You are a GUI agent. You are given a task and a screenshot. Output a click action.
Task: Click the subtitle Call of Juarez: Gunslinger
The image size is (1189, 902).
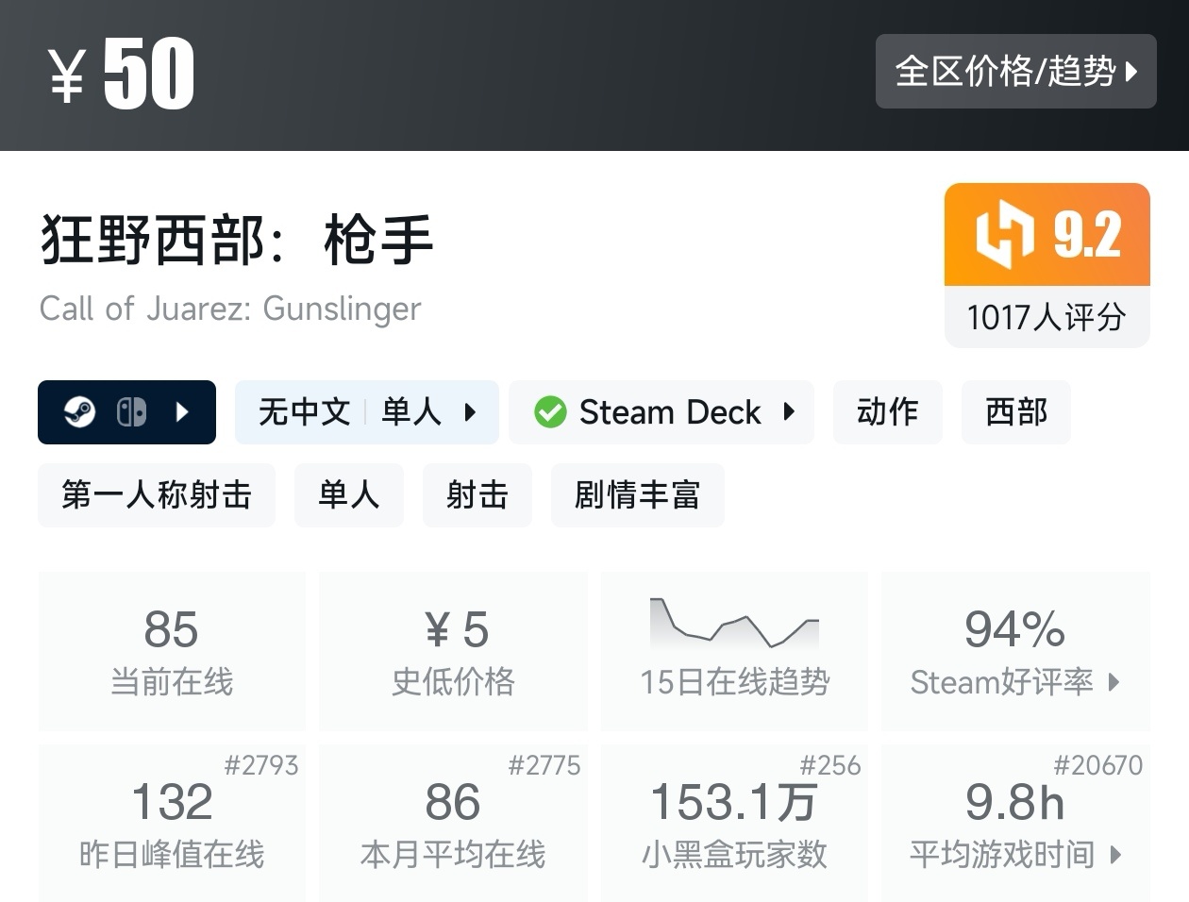pos(230,309)
